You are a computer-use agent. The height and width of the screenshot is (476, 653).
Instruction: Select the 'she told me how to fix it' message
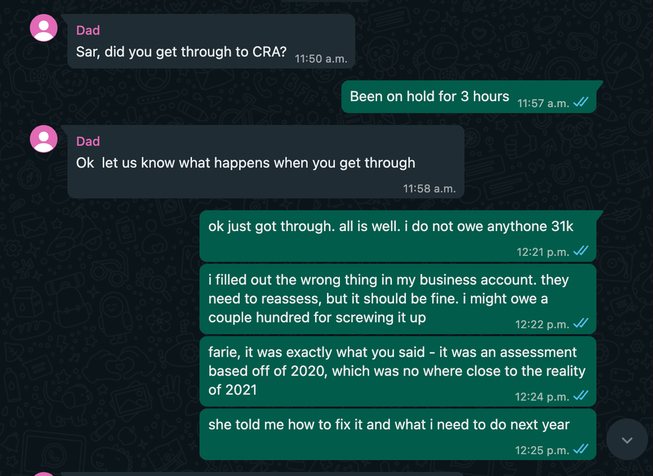[388, 425]
